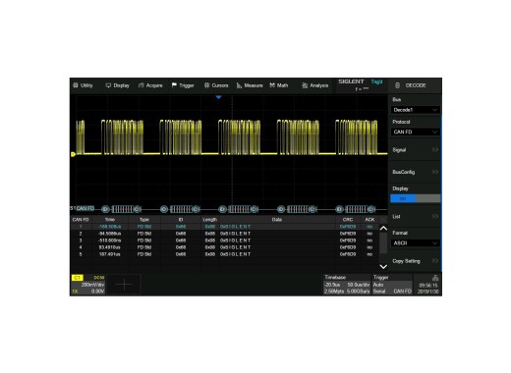The width and height of the screenshot is (511, 373).
Task: Click the list scroll up arrow
Action: click(383, 229)
